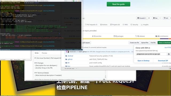Toggle the Clone or download dropdown
Image resolution: width=171 pixels, height=96 pixels.
pos(165,43)
